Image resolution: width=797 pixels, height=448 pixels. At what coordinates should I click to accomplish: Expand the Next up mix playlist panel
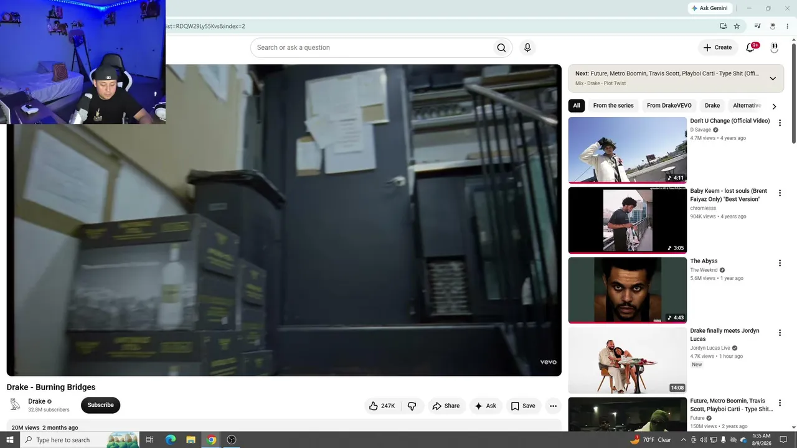(x=773, y=78)
